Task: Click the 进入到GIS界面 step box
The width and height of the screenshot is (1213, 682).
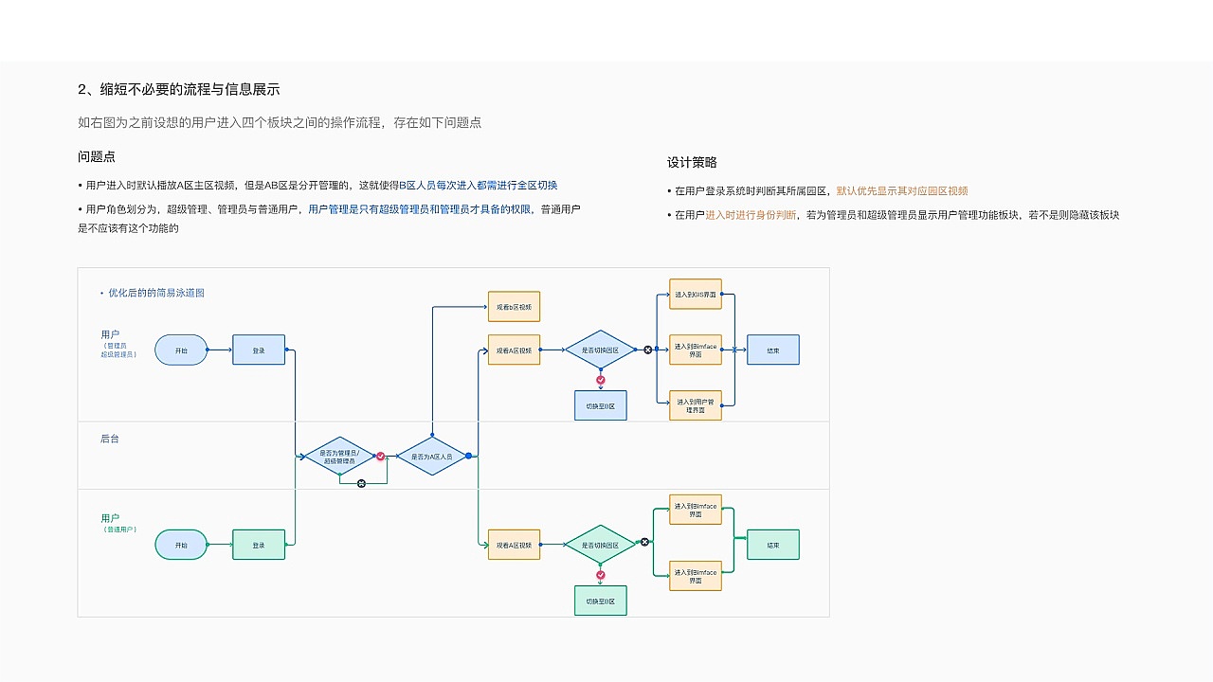Action: point(695,294)
